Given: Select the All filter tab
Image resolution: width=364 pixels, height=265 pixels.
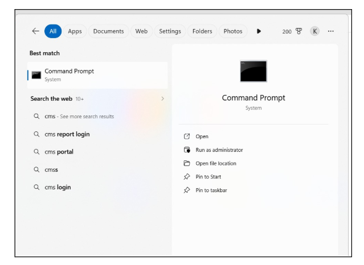Looking at the screenshot, I should click(x=52, y=31).
